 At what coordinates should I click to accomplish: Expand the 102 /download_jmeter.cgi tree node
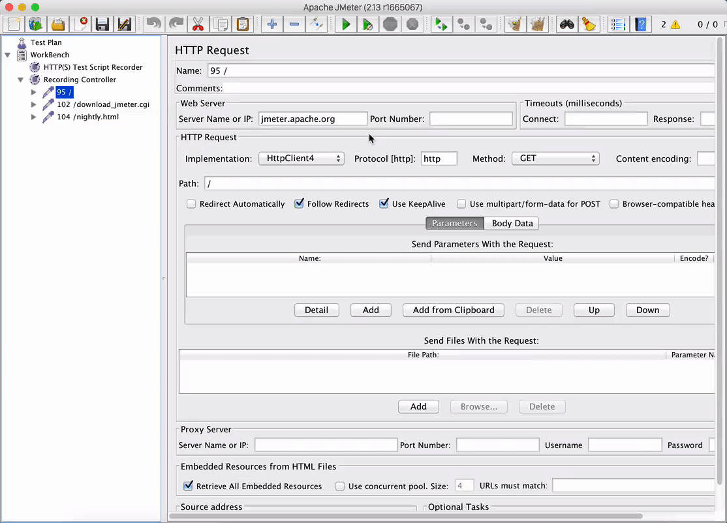coord(34,104)
